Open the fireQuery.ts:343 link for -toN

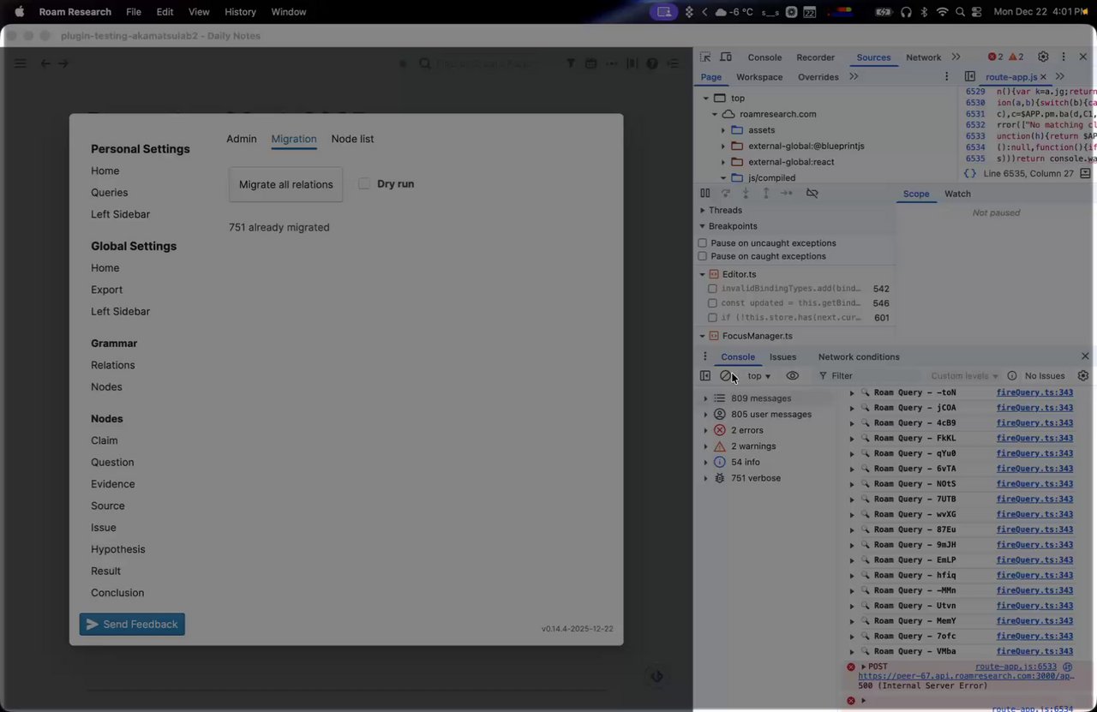pyautogui.click(x=1034, y=392)
